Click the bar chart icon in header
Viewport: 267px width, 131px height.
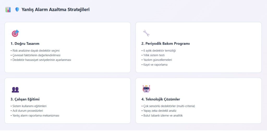(8, 10)
